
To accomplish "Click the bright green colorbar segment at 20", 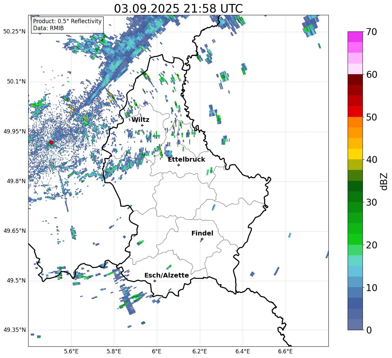I will [355, 239].
